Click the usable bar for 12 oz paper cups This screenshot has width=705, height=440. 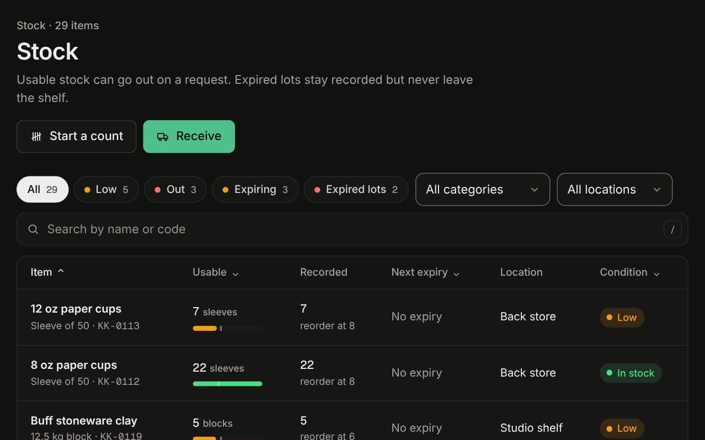227,329
